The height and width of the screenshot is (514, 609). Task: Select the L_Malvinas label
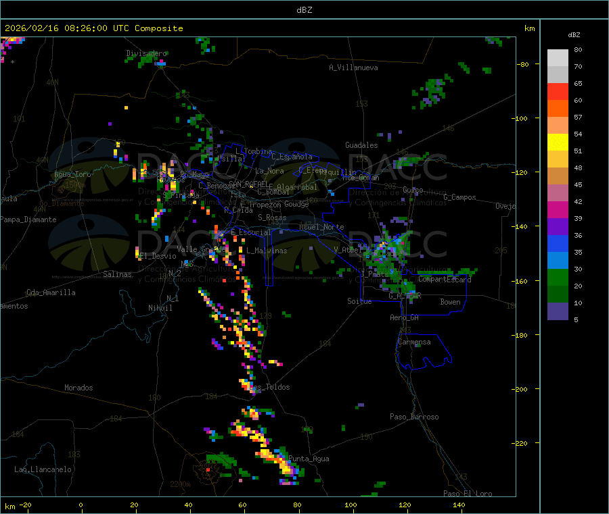(267, 251)
